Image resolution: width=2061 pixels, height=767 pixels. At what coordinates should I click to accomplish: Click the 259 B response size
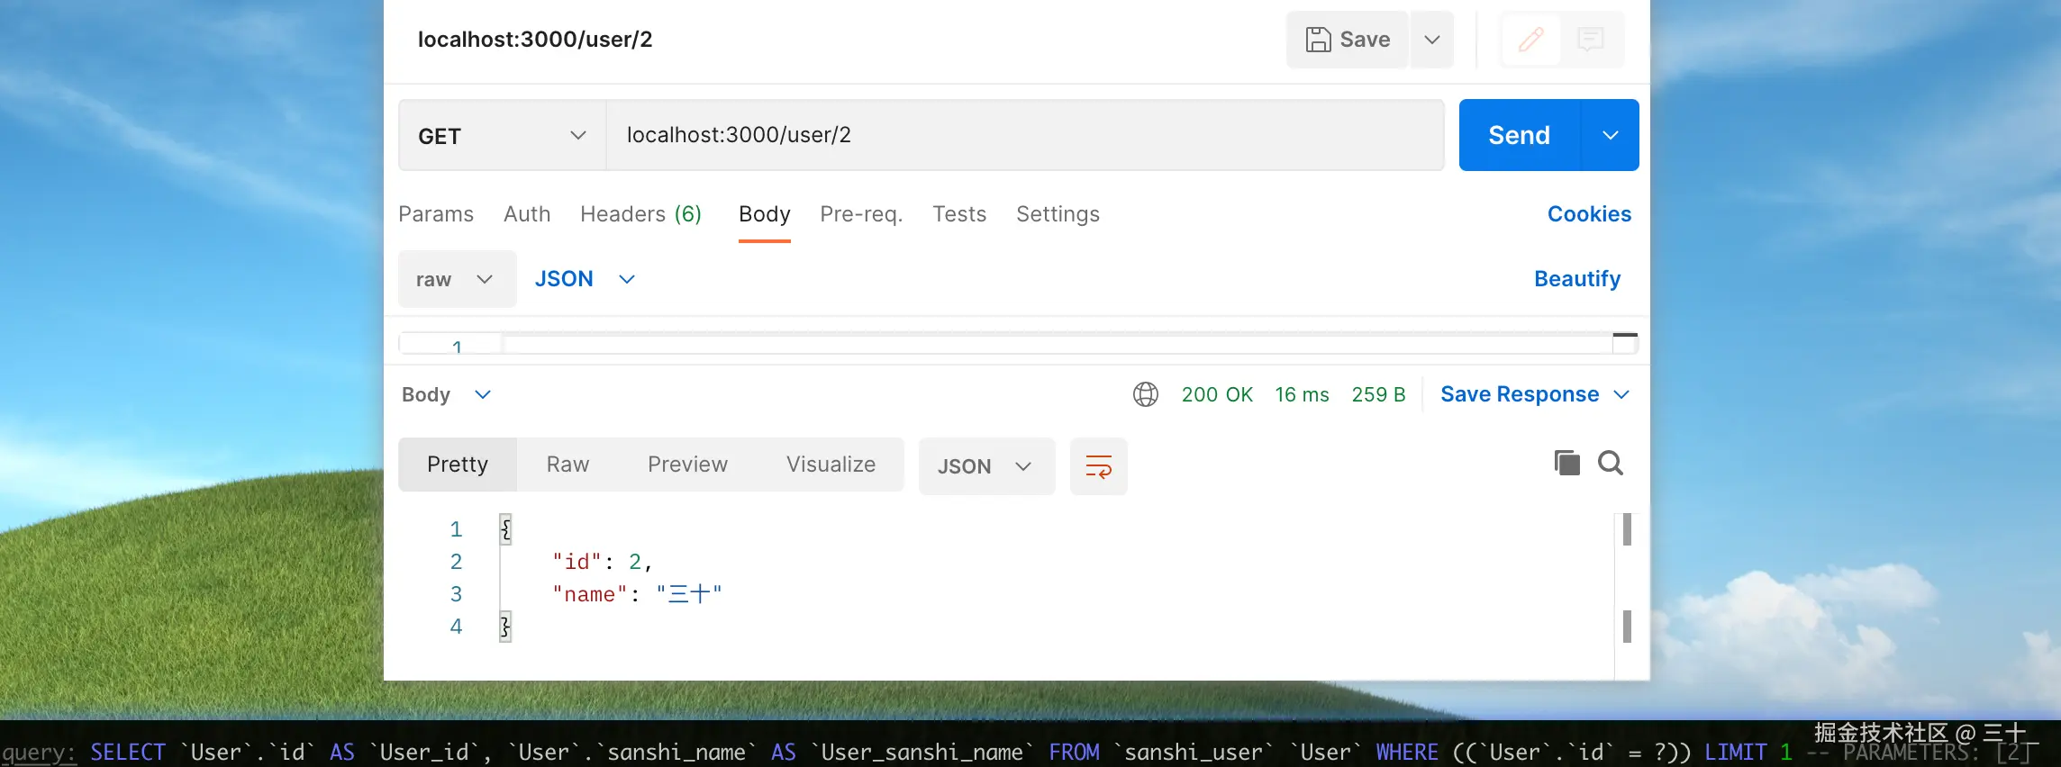(x=1378, y=394)
